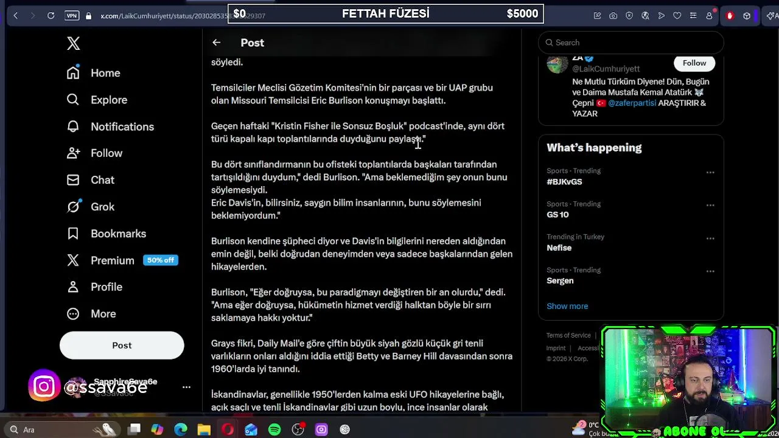Open the Sergen trending topic
The image size is (779, 438).
pyautogui.click(x=560, y=280)
